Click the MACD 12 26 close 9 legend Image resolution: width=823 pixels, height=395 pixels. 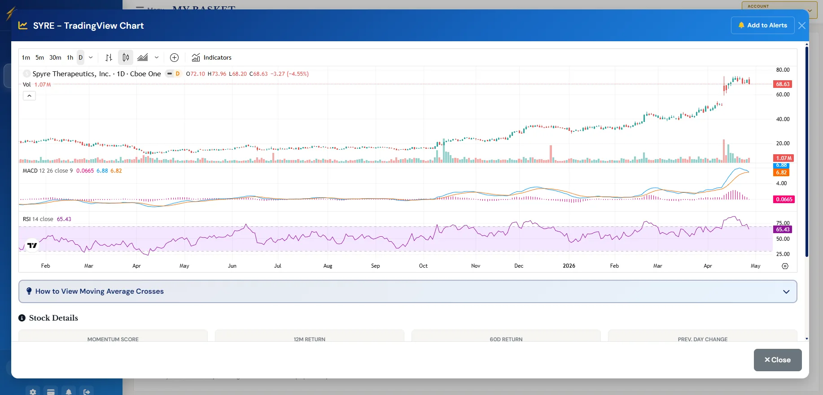pos(48,170)
